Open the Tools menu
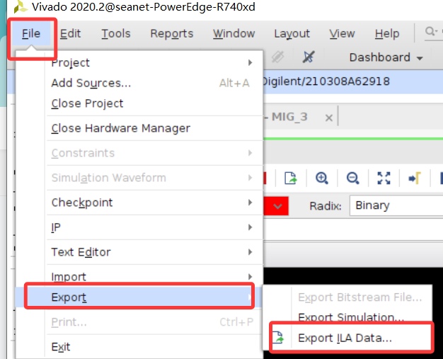 coord(116,34)
